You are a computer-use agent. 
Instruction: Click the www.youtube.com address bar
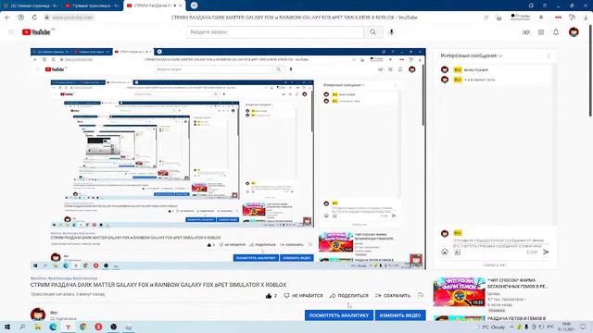coord(72,18)
